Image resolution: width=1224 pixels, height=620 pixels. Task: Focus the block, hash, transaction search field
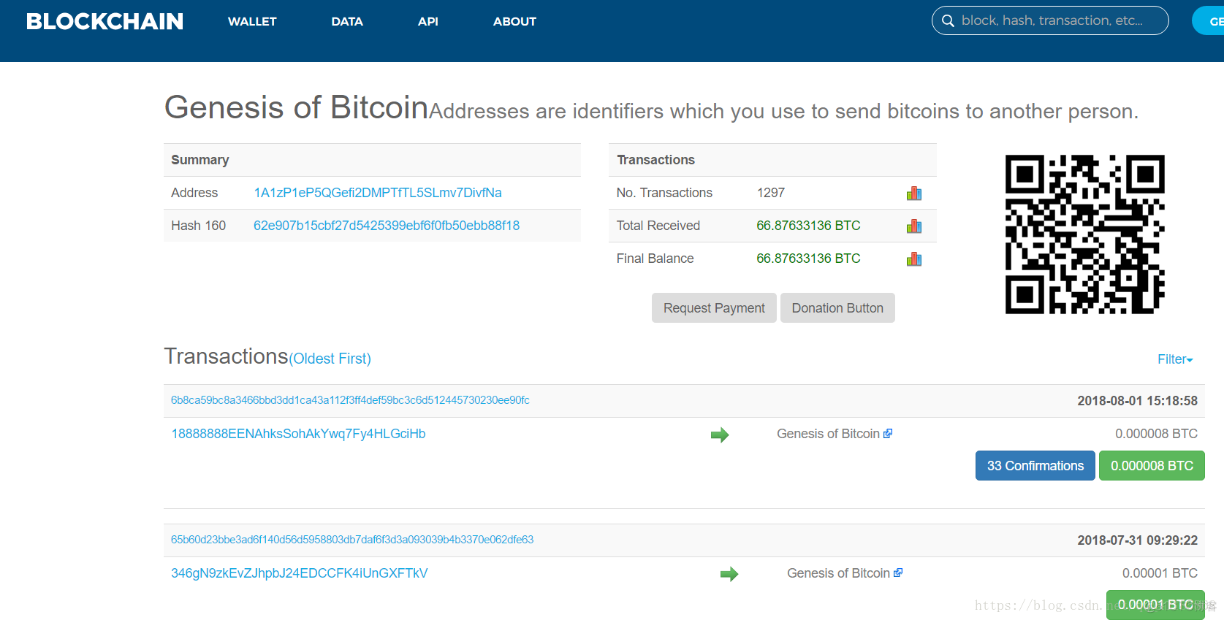click(1050, 20)
